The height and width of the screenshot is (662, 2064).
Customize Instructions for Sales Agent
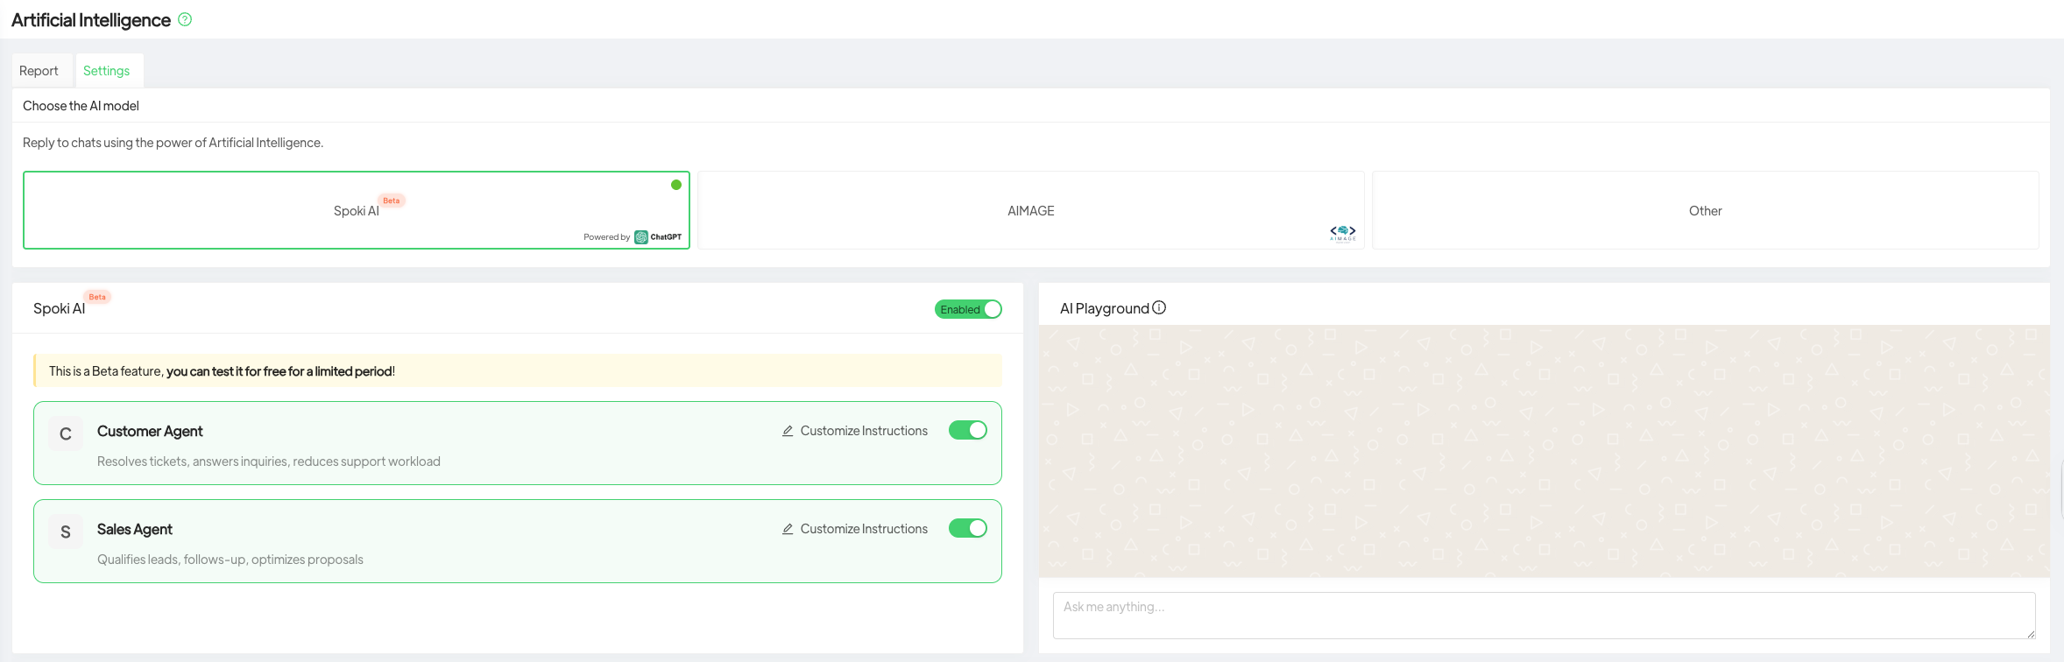855,529
